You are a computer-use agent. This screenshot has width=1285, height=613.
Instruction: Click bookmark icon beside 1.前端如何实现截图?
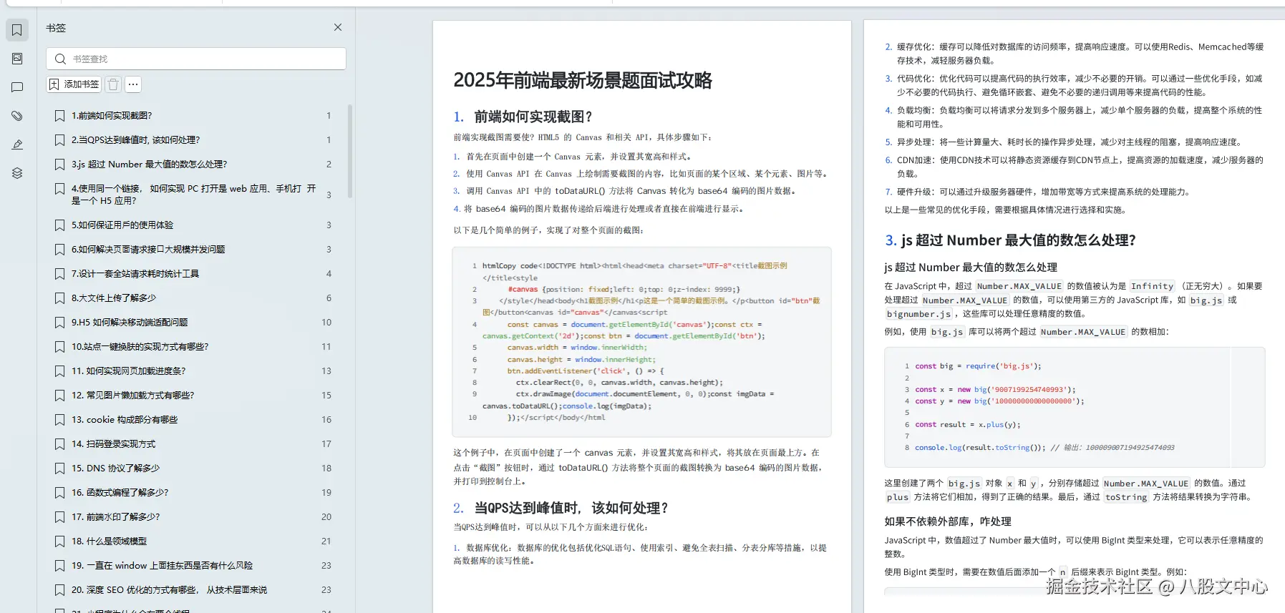point(60,116)
